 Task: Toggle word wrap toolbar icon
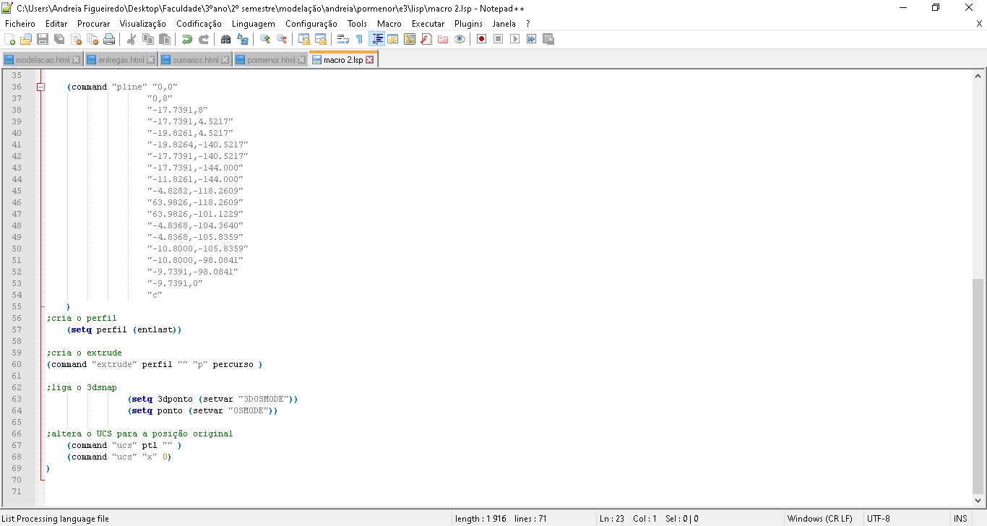[343, 39]
